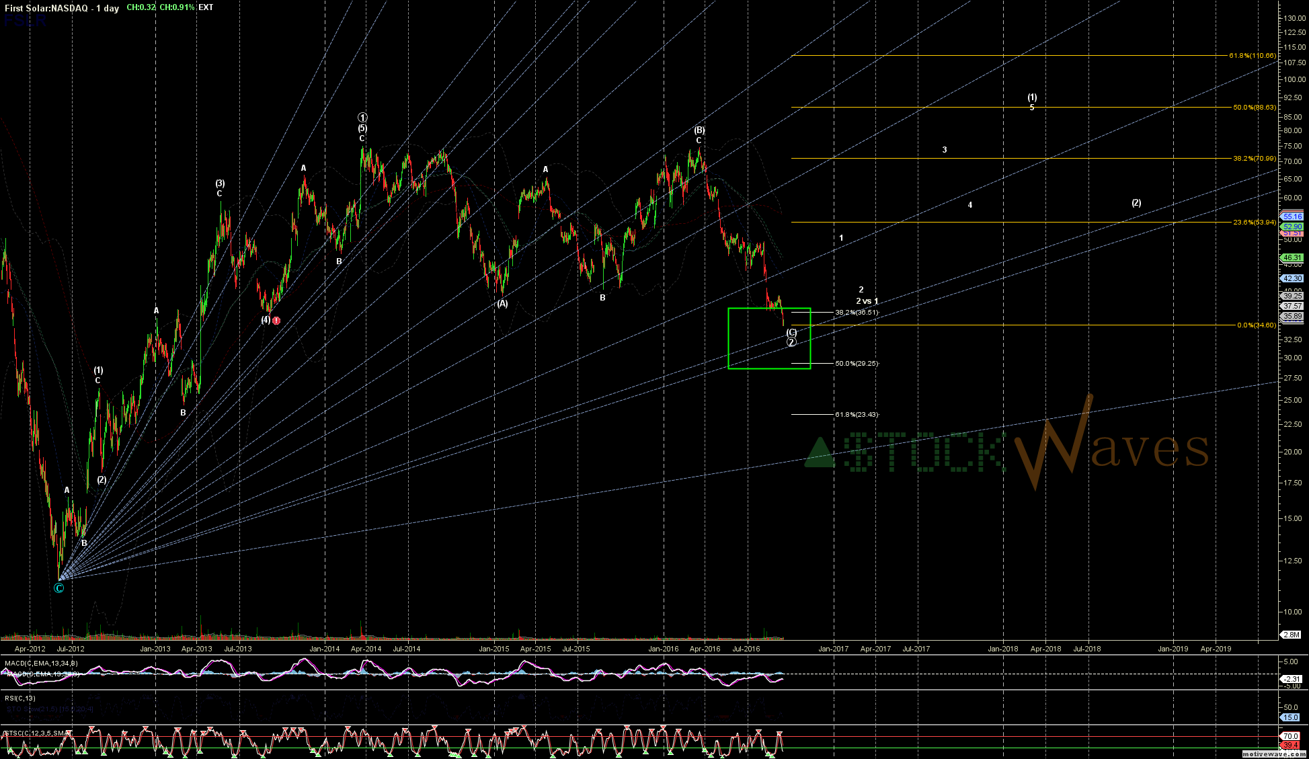Click the 37.57 price tag
Screen dimensions: 1309x759
1292,306
